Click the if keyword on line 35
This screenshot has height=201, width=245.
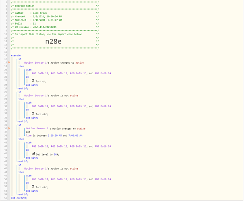point(20,125)
